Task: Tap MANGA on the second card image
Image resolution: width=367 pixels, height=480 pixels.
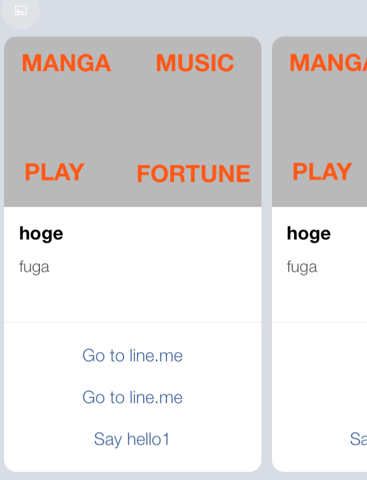Action: (x=328, y=63)
